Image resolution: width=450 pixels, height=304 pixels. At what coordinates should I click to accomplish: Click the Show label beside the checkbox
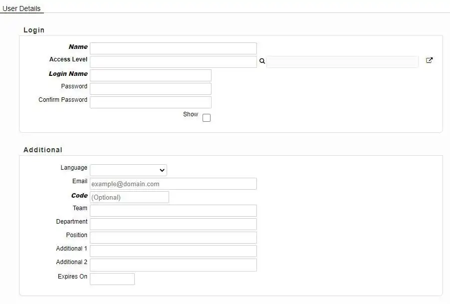click(x=191, y=114)
